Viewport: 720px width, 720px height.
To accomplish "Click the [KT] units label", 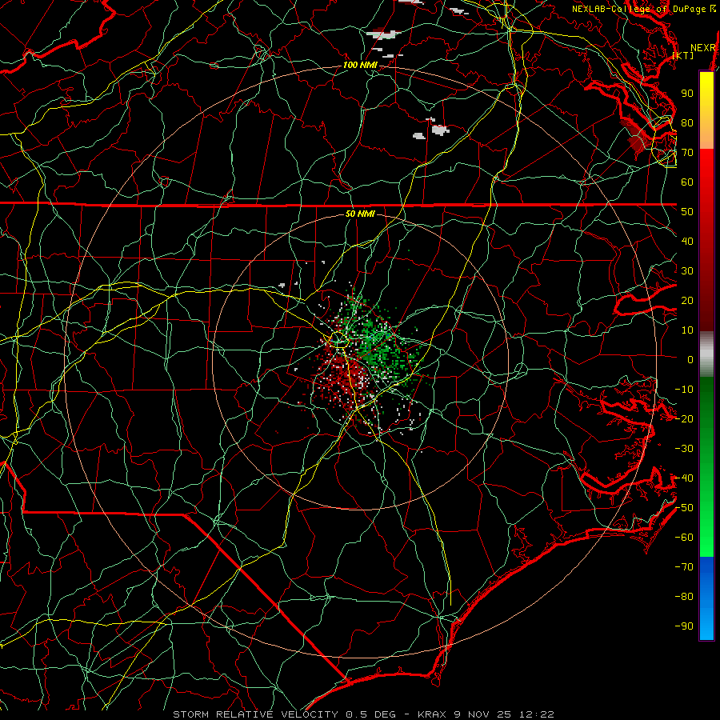I will pos(683,55).
